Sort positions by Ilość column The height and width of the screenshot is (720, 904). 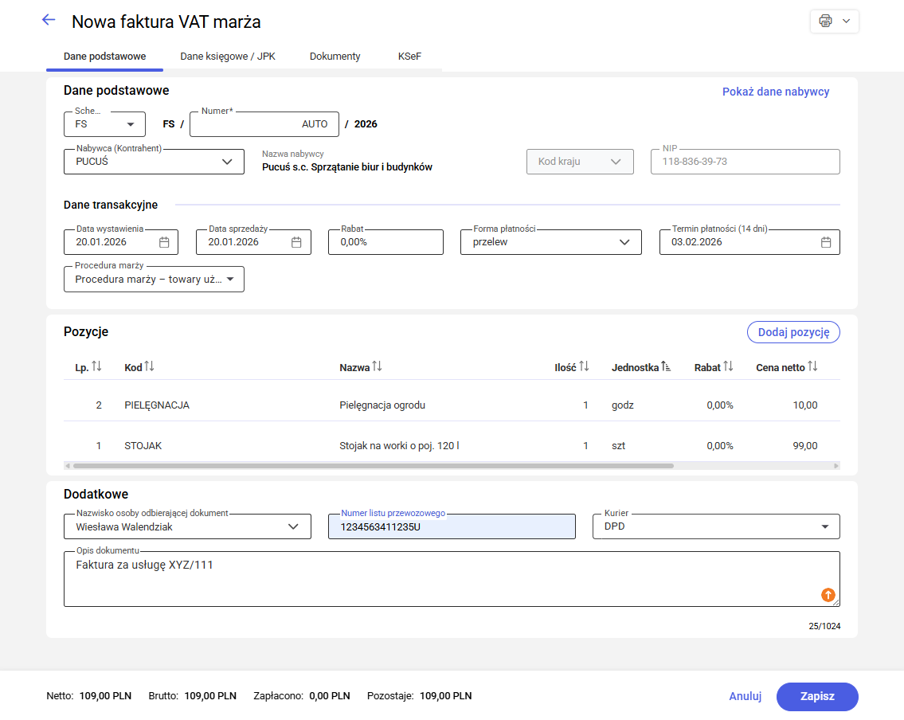pos(584,366)
